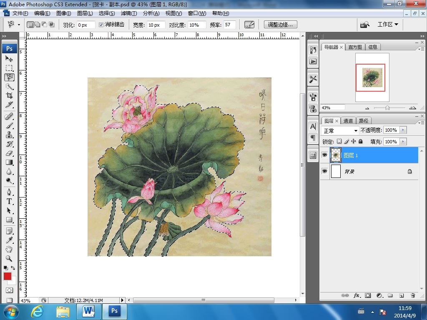
Task: Add a layer mask from panel bottom
Action: pos(368,295)
